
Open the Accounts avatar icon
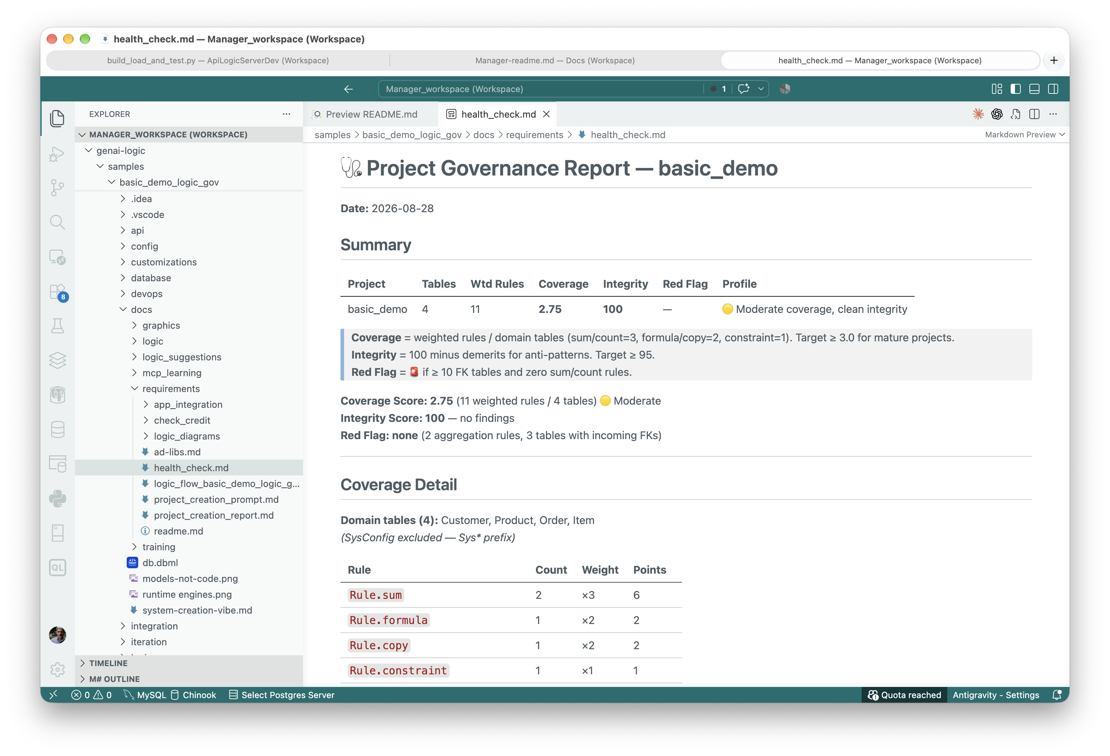[57, 635]
